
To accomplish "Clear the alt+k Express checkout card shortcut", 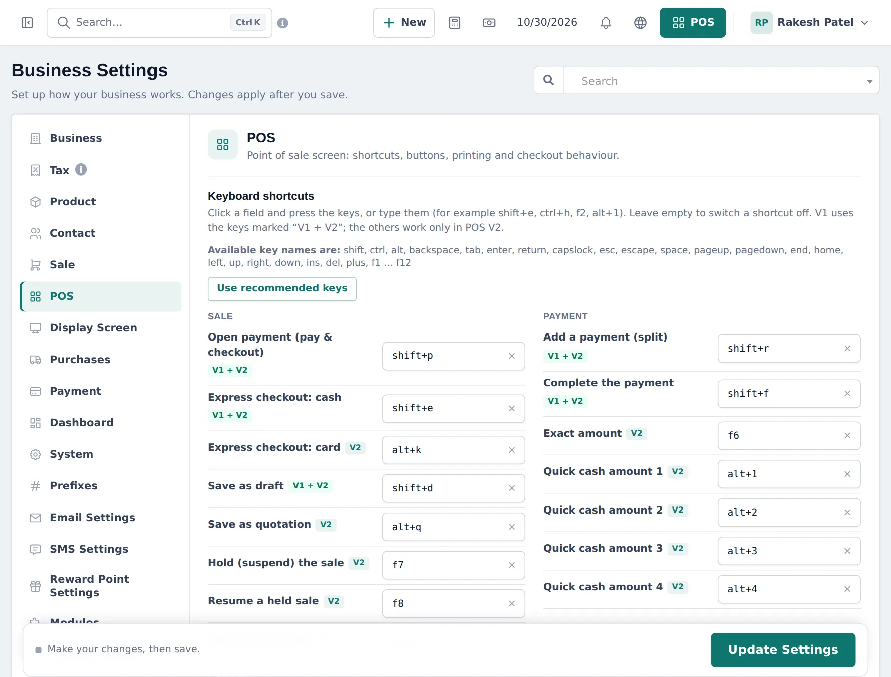I will point(512,450).
